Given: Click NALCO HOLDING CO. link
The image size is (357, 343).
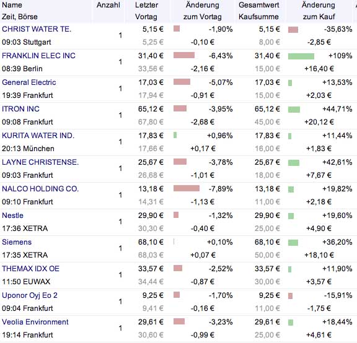Looking at the screenshot, I should (x=40, y=189).
